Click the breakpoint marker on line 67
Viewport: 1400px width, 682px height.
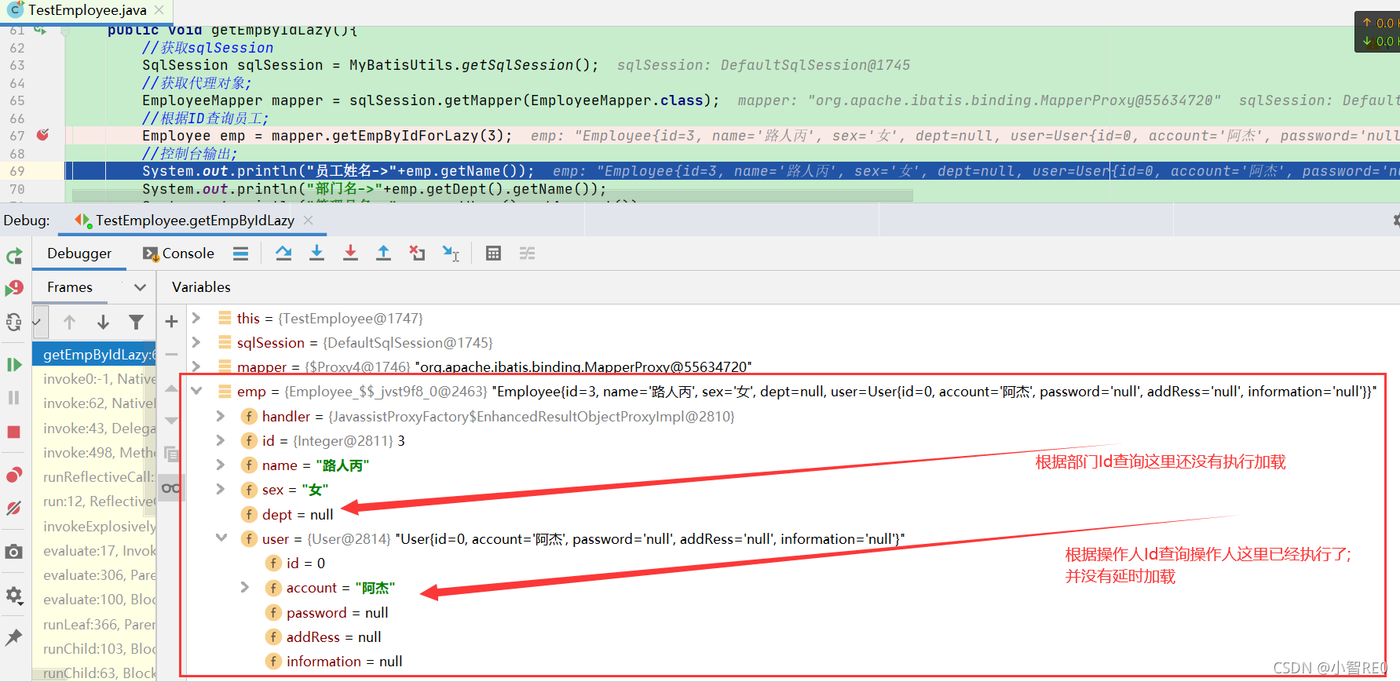point(42,135)
